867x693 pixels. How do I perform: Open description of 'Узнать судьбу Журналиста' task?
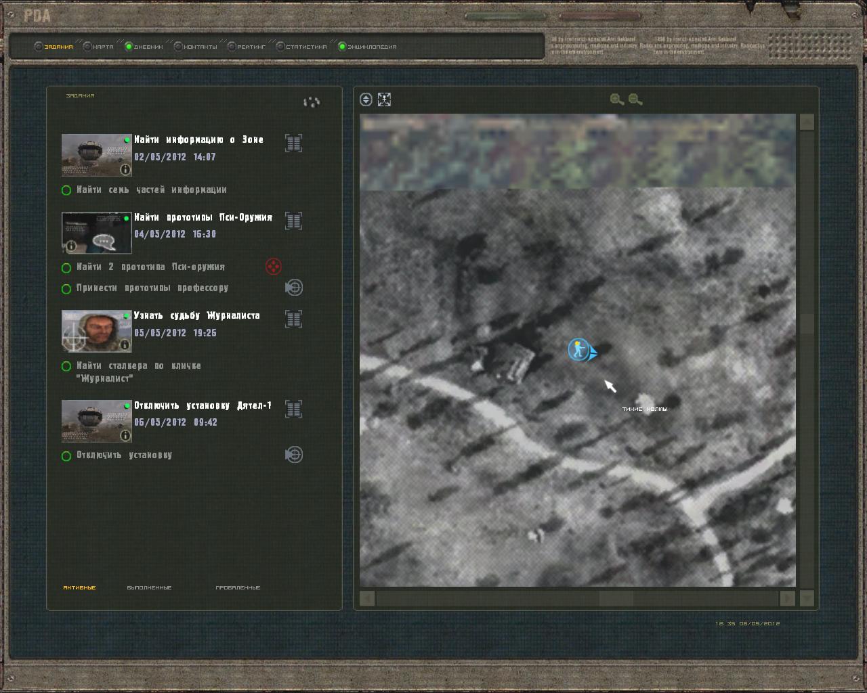(293, 319)
